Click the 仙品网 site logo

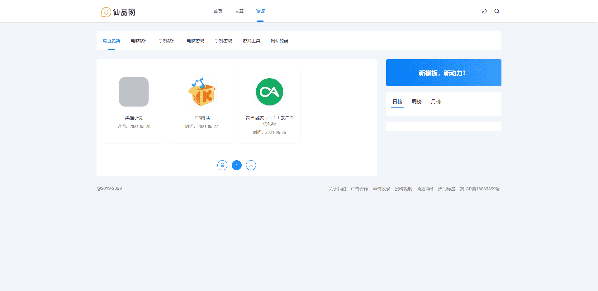pos(118,12)
